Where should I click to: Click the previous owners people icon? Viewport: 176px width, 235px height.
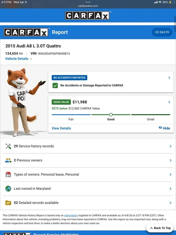[8, 160]
